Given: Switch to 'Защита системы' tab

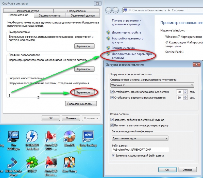Looking at the screenshot, I should 50,15.
